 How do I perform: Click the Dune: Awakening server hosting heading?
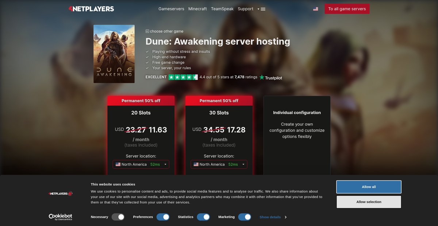coord(218,42)
